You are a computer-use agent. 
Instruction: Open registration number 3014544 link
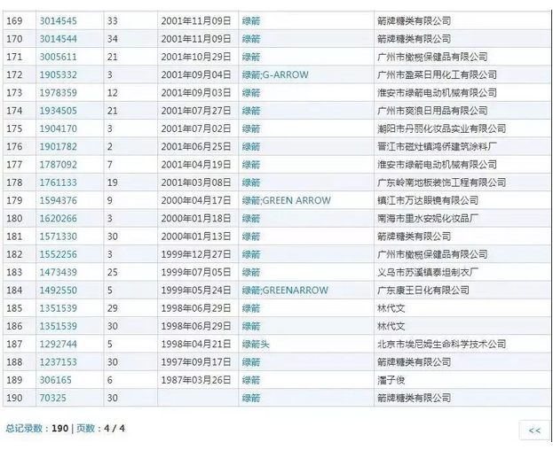click(59, 39)
